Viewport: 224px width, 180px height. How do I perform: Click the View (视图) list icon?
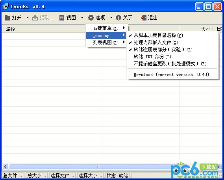tap(62, 18)
